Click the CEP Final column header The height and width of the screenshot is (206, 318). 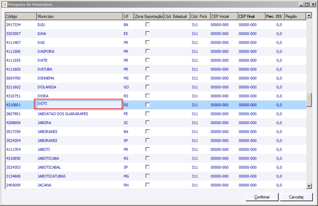coord(252,16)
